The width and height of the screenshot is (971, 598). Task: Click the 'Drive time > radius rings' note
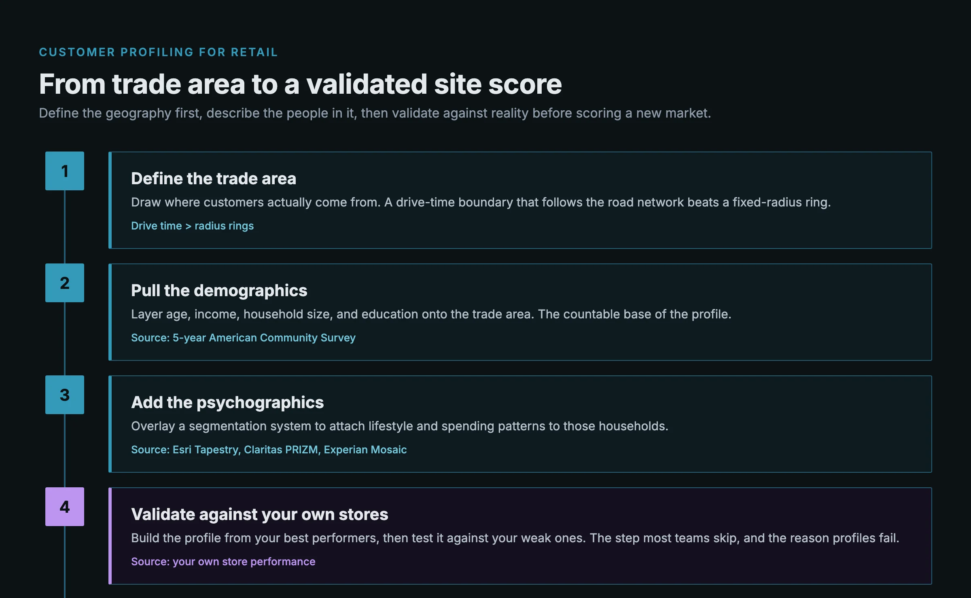tap(193, 226)
